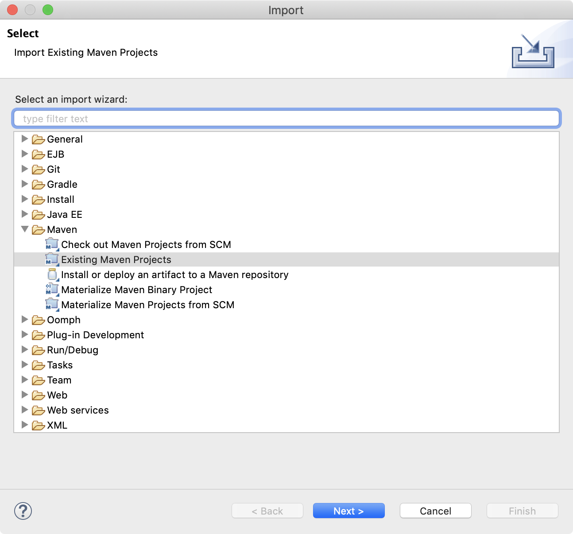This screenshot has height=534, width=573.
Task: Cancel the Import dialog
Action: coord(435,511)
